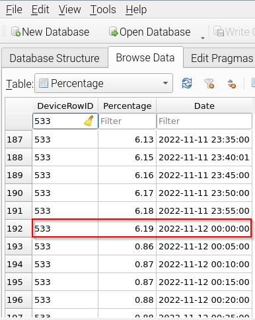Click the Percentage cell 6.16
This screenshot has width=255, height=320.
[127, 175]
